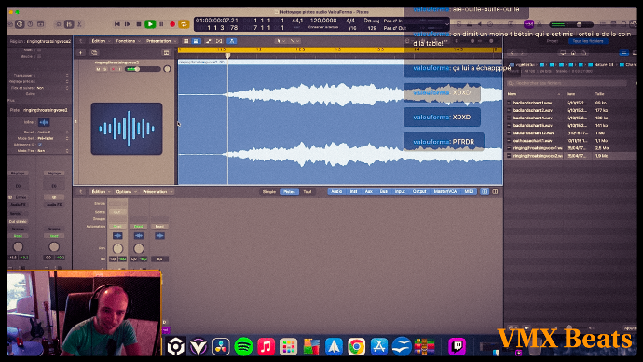
Task: Click the Play from selection button
Action: 128,24
